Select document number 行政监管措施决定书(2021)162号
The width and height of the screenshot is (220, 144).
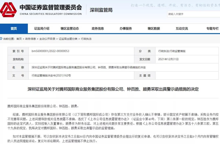[x=51, y=75]
